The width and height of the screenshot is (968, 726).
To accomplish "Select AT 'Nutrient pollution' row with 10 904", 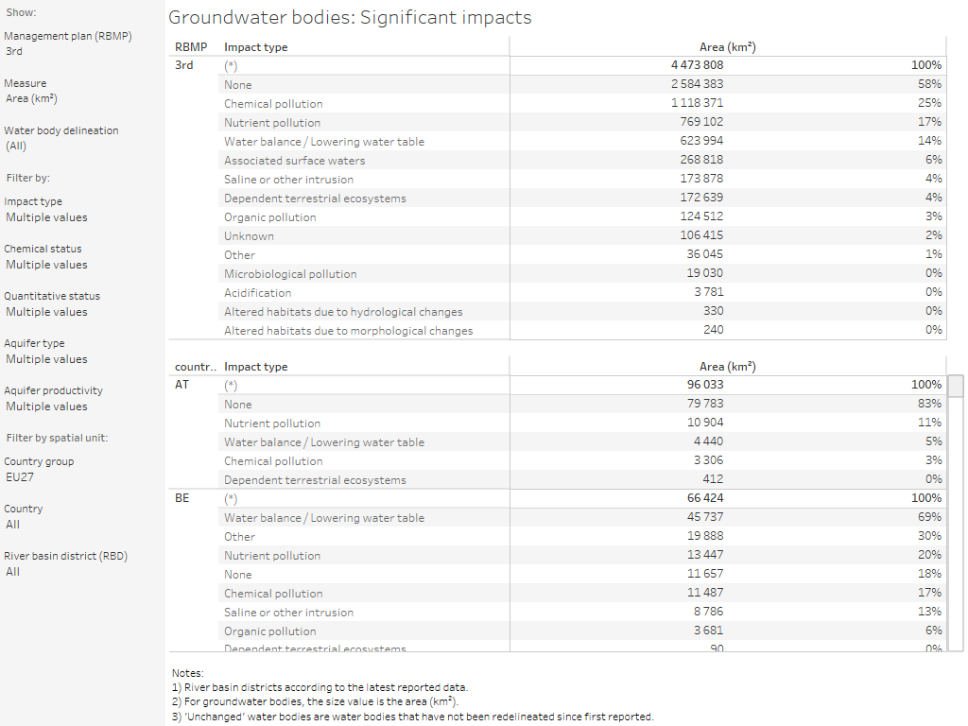I will click(x=582, y=423).
